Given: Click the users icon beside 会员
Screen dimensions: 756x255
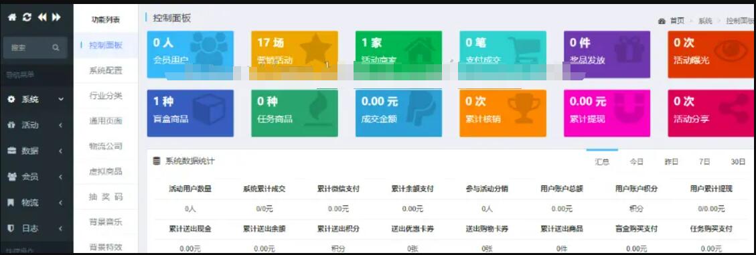Looking at the screenshot, I should (x=11, y=177).
